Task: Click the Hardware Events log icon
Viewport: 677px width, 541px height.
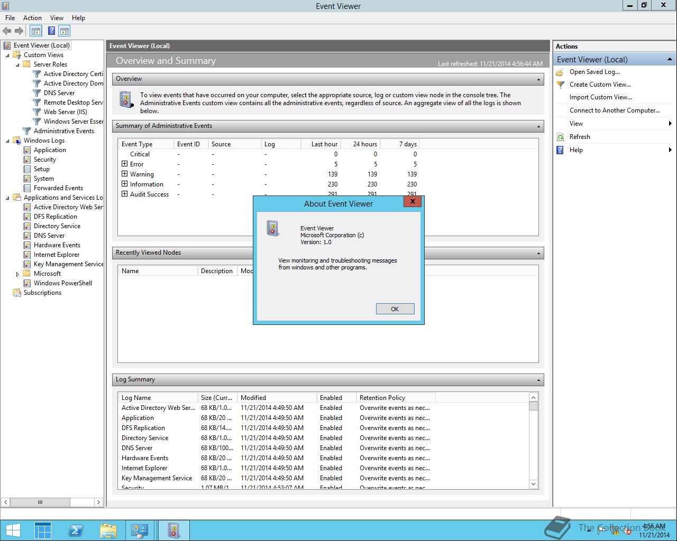Action: pyautogui.click(x=27, y=245)
